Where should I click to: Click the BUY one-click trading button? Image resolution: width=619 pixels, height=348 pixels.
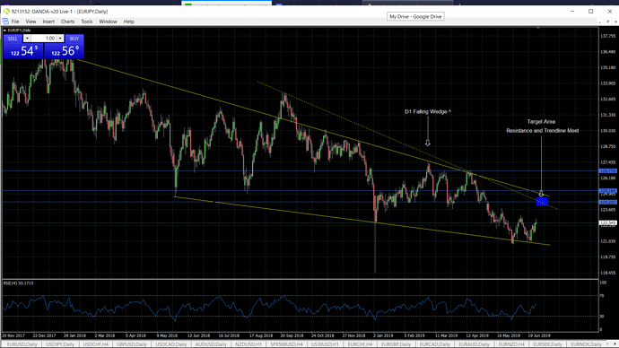pos(74,39)
